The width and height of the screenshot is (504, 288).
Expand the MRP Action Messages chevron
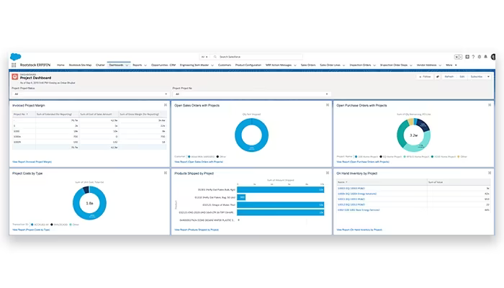point(295,66)
